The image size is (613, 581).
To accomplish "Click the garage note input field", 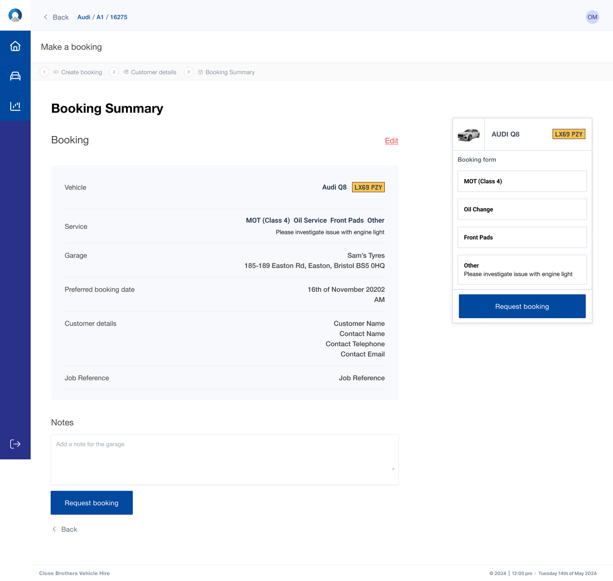I will [224, 459].
